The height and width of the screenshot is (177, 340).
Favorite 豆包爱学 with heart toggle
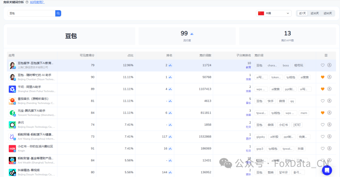(323, 65)
